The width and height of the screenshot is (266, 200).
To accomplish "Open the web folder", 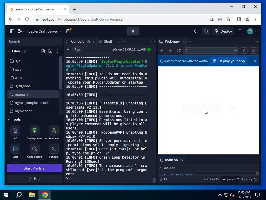I will [33, 78].
